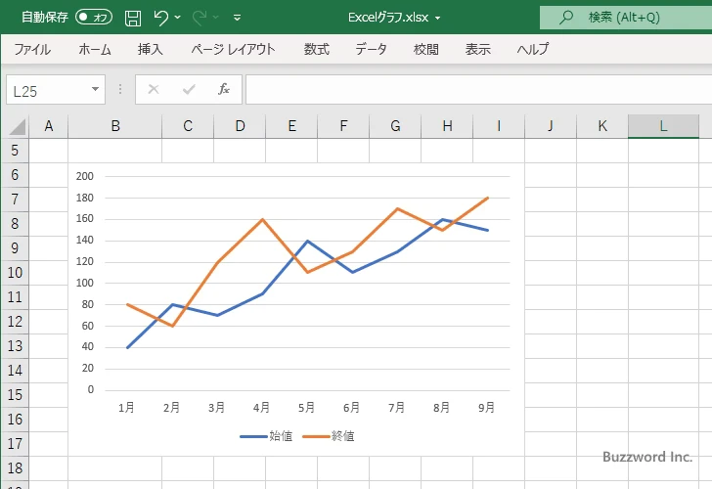Select row 14 header

pyautogui.click(x=15, y=371)
